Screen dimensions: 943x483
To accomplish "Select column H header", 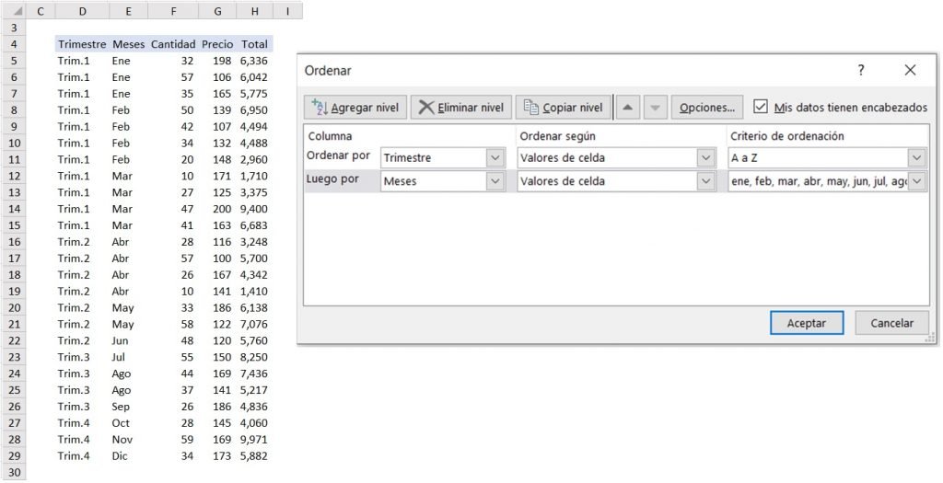I will pos(255,11).
